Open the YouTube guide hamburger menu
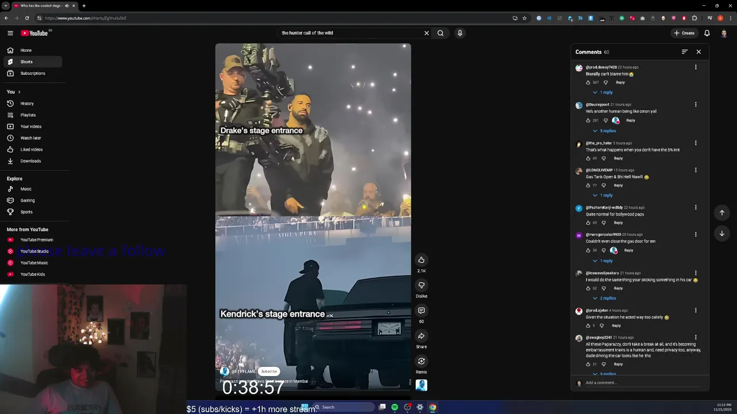Image resolution: width=737 pixels, height=414 pixels. point(10,33)
